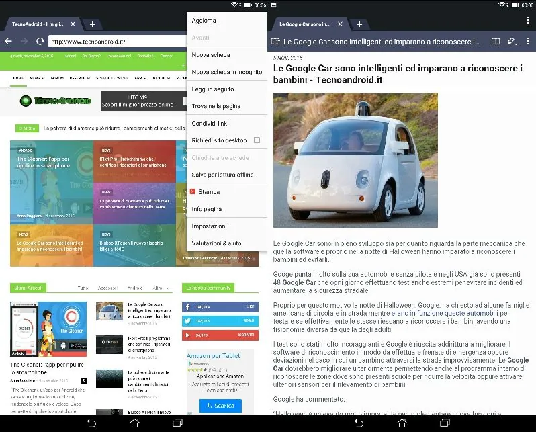This screenshot has height=432, width=536.
Task: Tap recent apps button in left navigation bar
Action: pos(177,423)
